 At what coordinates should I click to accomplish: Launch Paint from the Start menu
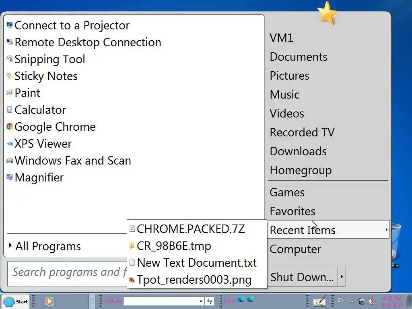(x=23, y=93)
